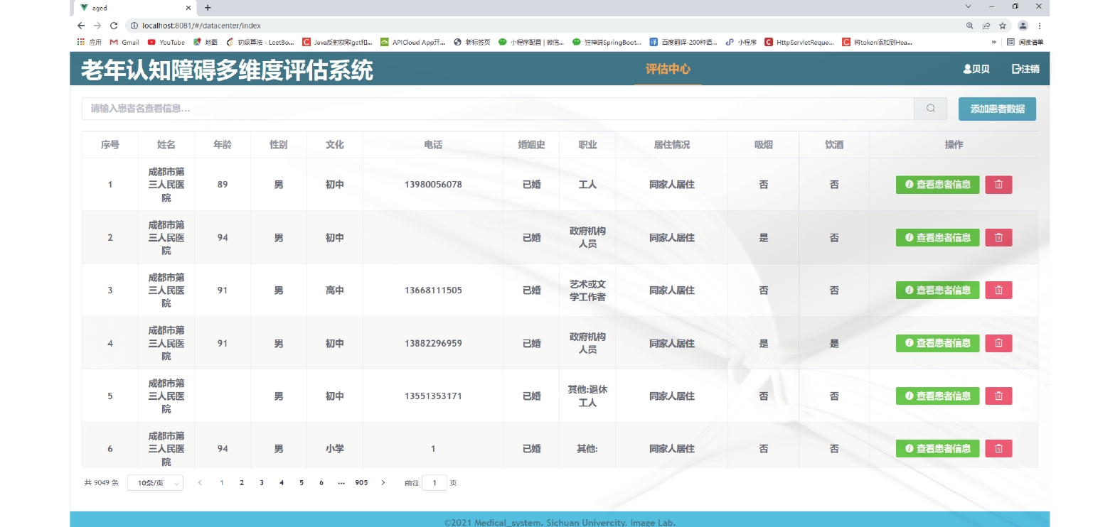Click the 居住情况 column header

[672, 145]
